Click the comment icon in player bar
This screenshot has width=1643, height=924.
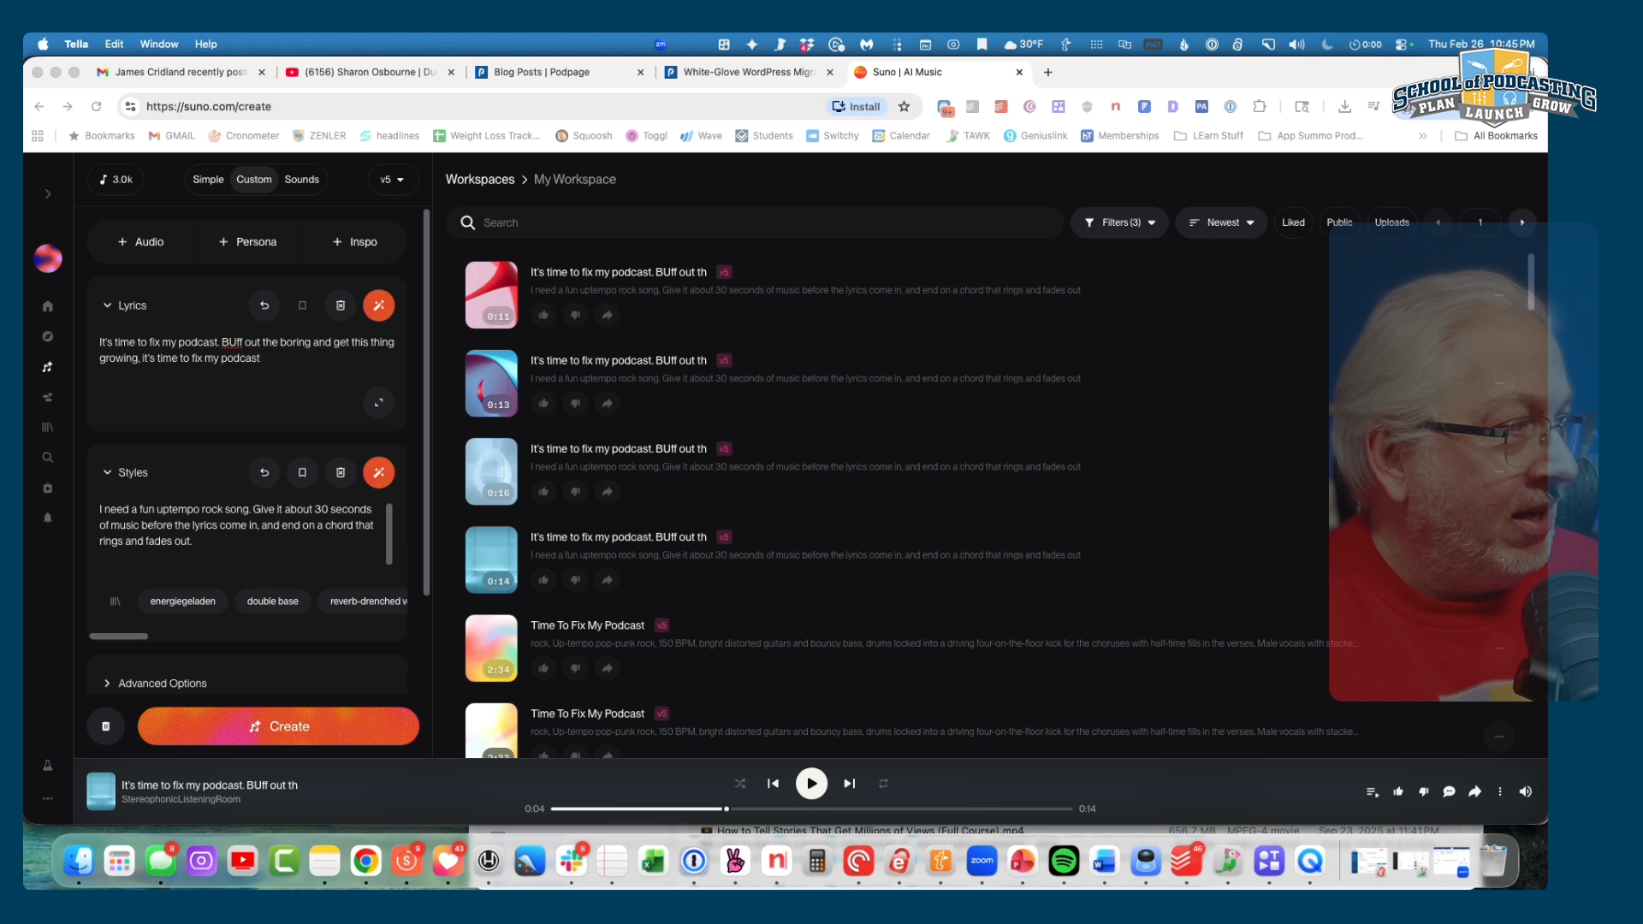pos(1449,792)
